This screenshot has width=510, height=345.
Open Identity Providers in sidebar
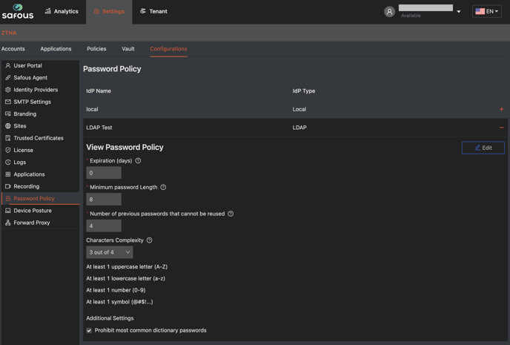point(35,90)
